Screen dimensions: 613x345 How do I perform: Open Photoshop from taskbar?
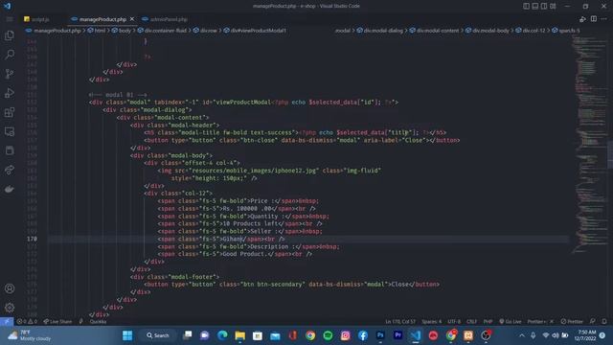380,335
